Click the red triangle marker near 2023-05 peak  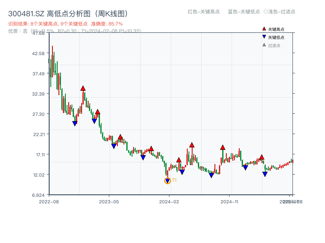121,136
